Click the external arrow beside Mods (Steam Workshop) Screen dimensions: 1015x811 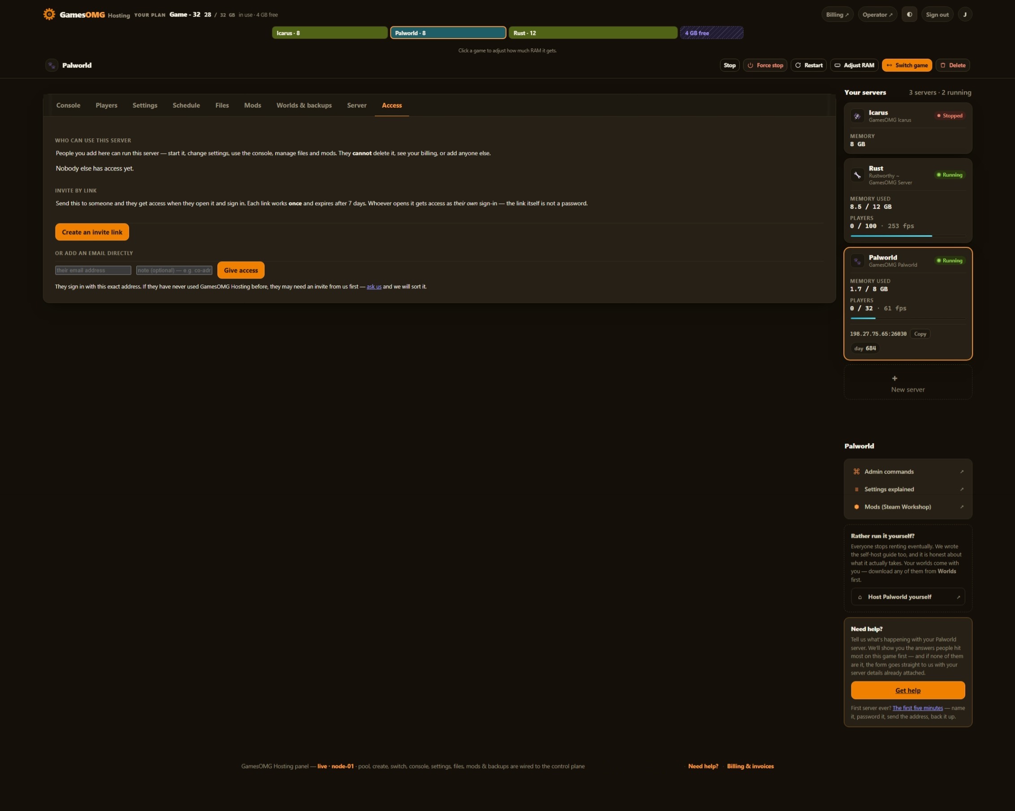[x=962, y=507]
